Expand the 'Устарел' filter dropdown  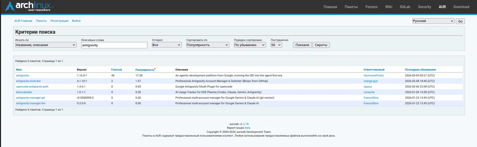(167, 45)
